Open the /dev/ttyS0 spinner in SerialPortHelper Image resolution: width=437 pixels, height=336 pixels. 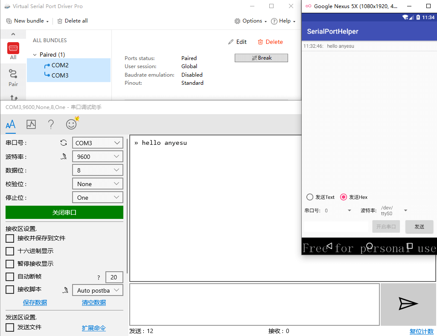click(394, 210)
